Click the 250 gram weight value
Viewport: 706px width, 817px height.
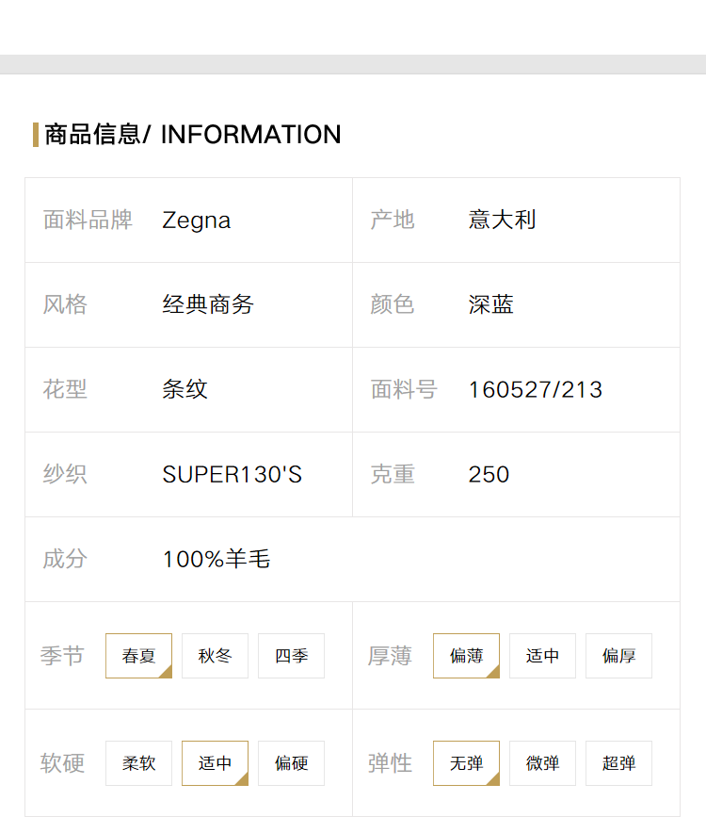coord(489,474)
